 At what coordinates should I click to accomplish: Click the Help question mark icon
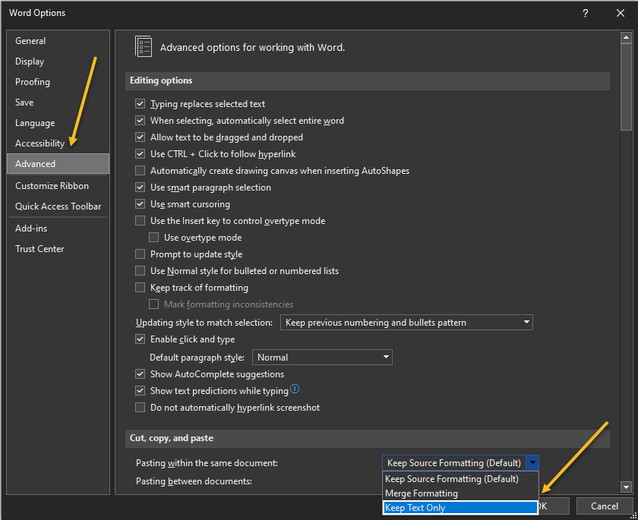click(585, 13)
